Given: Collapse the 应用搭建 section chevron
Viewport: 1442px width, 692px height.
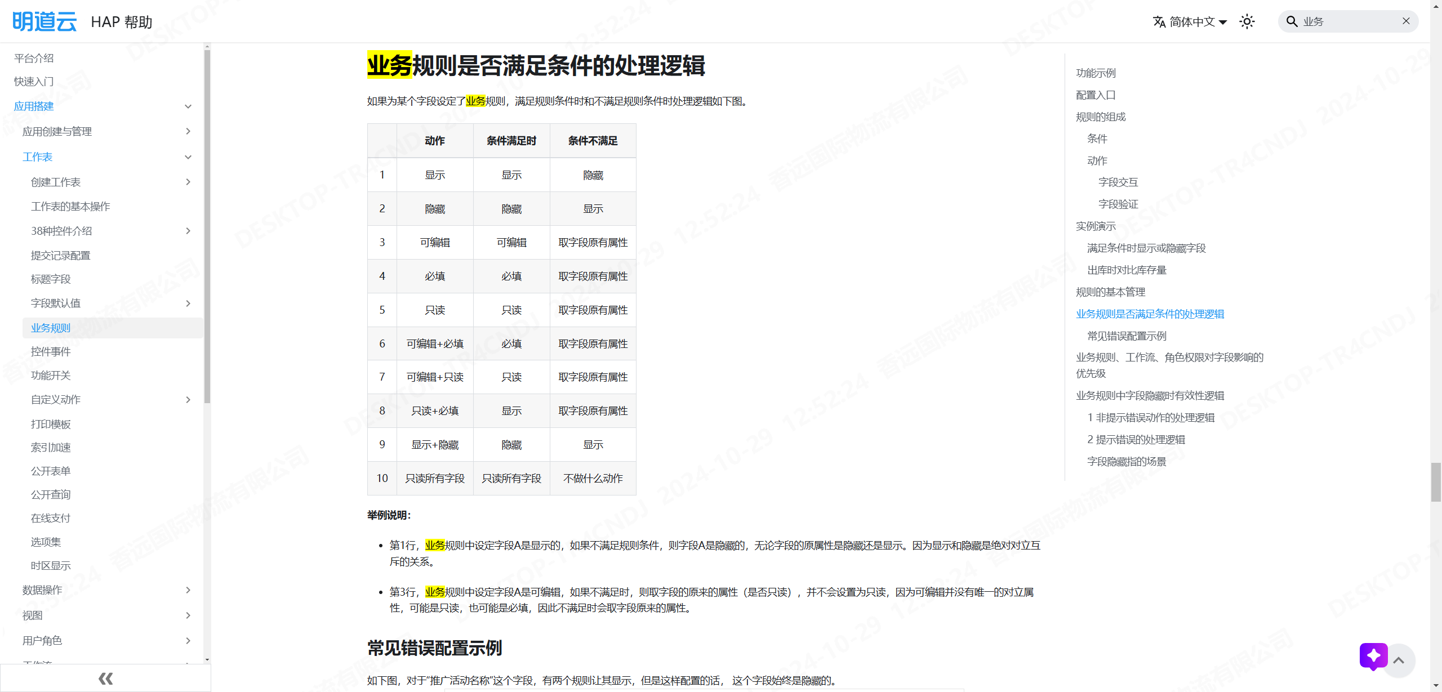Looking at the screenshot, I should point(188,106).
